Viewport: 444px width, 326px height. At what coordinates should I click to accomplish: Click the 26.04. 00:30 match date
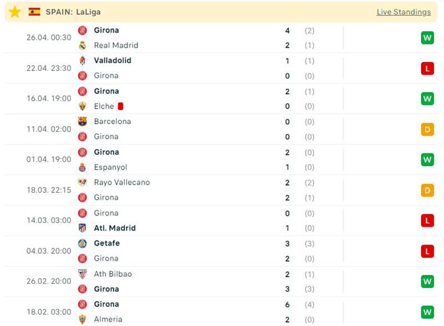pos(49,38)
